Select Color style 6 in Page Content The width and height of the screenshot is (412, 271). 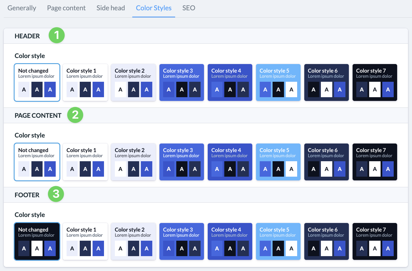coord(327,162)
